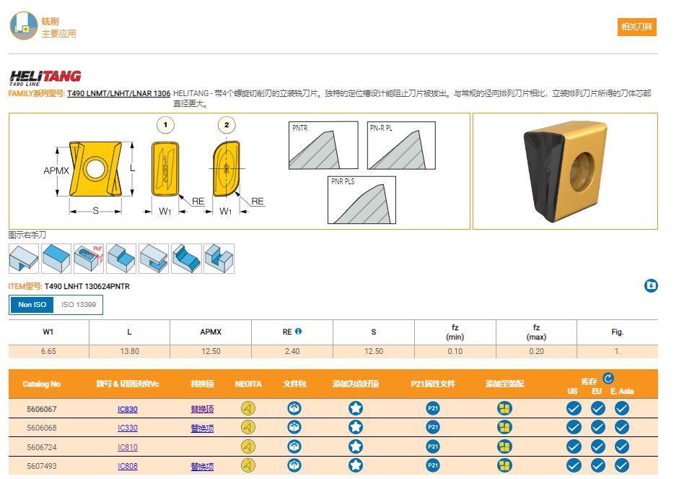Click catalog number 5606724

[x=42, y=447]
